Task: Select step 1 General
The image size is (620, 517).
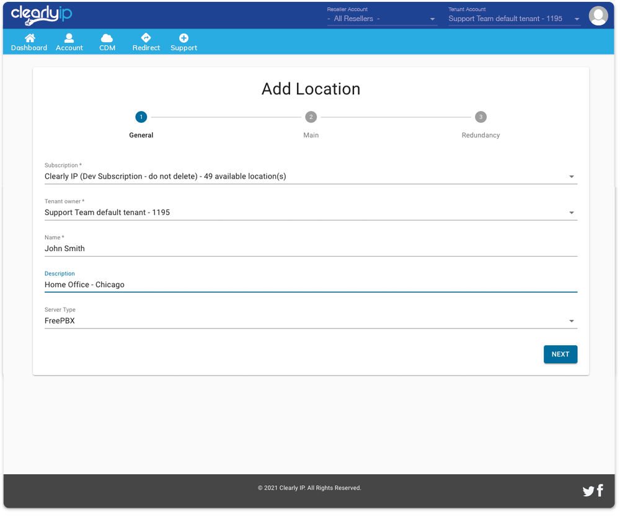Action: click(x=141, y=117)
